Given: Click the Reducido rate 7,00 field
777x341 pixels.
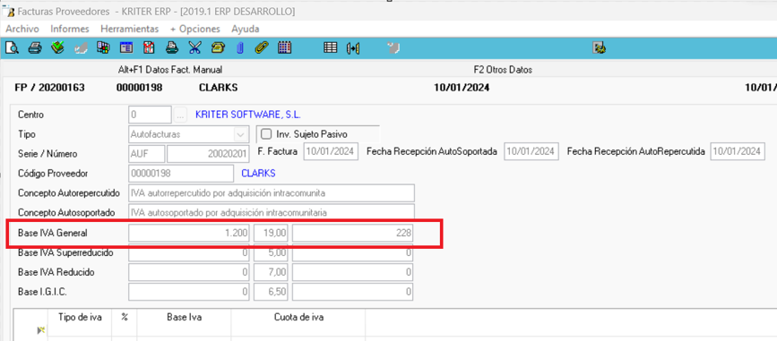Looking at the screenshot, I should click(271, 272).
